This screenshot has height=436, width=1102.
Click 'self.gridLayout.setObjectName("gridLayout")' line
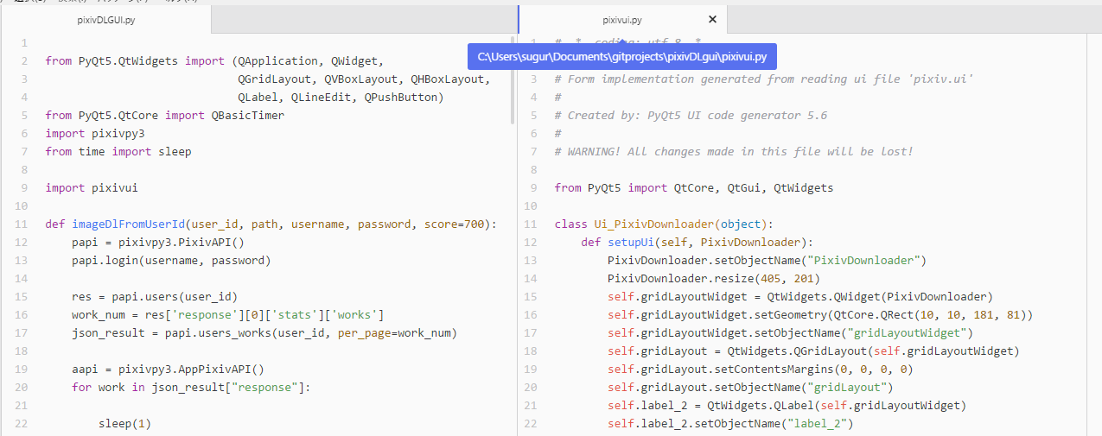(750, 387)
